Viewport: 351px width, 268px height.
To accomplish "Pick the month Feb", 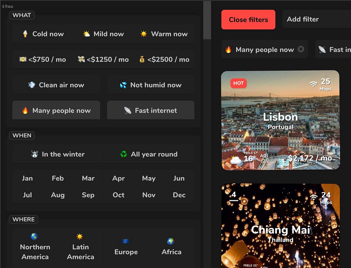I will [x=58, y=178].
